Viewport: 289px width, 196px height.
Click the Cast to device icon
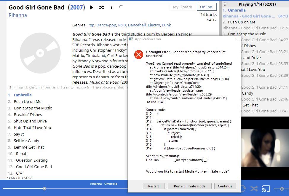point(266,189)
